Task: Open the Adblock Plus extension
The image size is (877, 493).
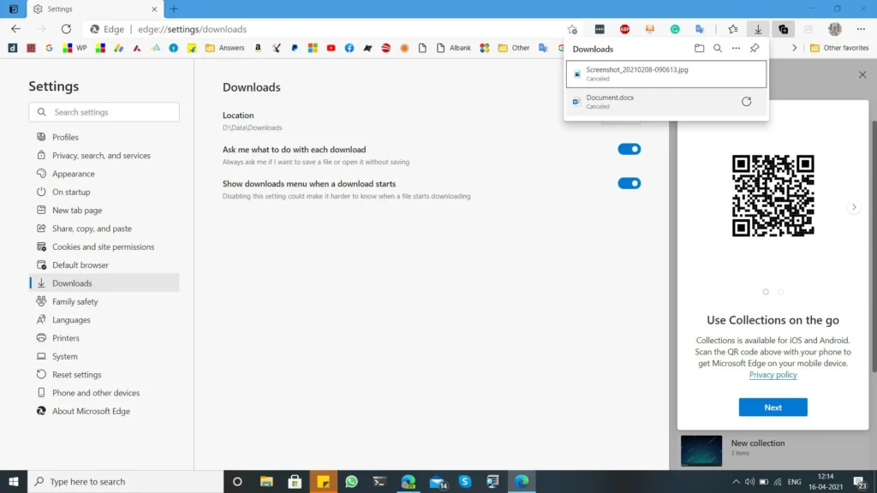Action: 624,29
